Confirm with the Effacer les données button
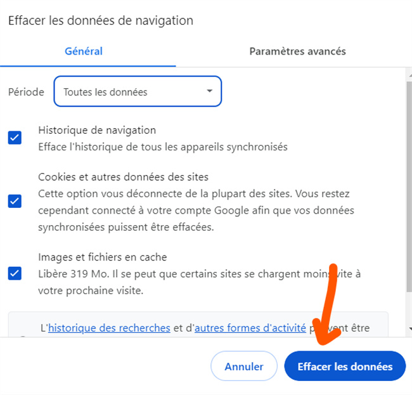This screenshot has height=395, width=412. 345,366
